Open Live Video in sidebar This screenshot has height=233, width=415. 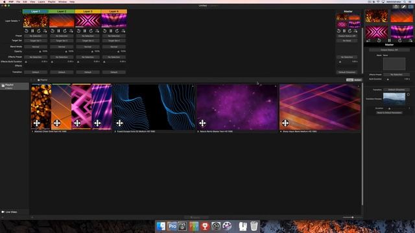pyautogui.click(x=11, y=212)
